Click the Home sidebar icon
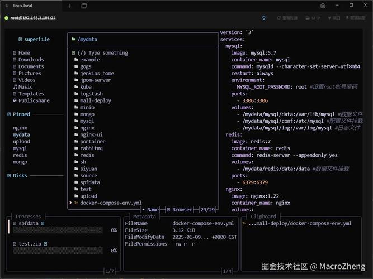Viewport: 373px width, 279px height. click(x=15, y=52)
